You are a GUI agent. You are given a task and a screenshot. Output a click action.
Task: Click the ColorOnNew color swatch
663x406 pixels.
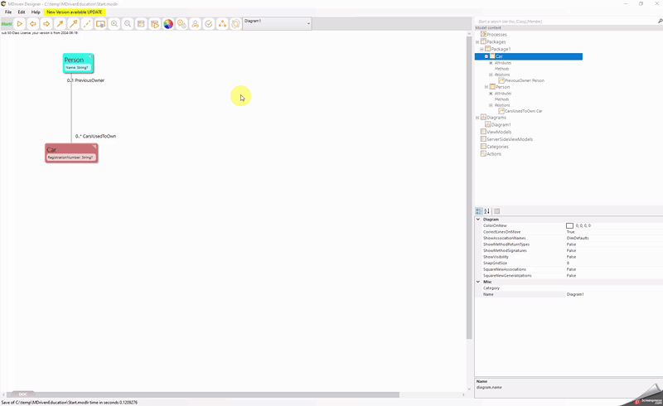tap(570, 225)
